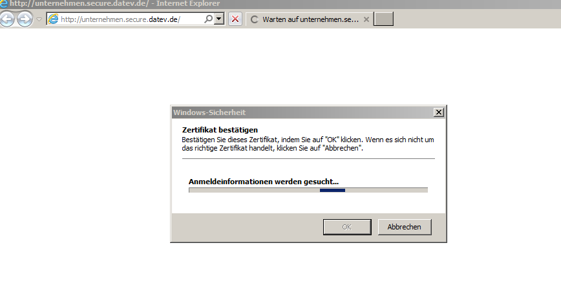Click the magnifier search icon in address bar
Image resolution: width=561 pixels, height=307 pixels.
[x=208, y=19]
